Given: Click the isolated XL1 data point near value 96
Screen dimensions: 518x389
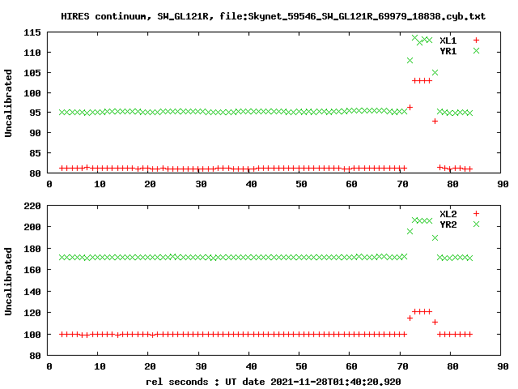Looking at the screenshot, I should pos(410,107).
